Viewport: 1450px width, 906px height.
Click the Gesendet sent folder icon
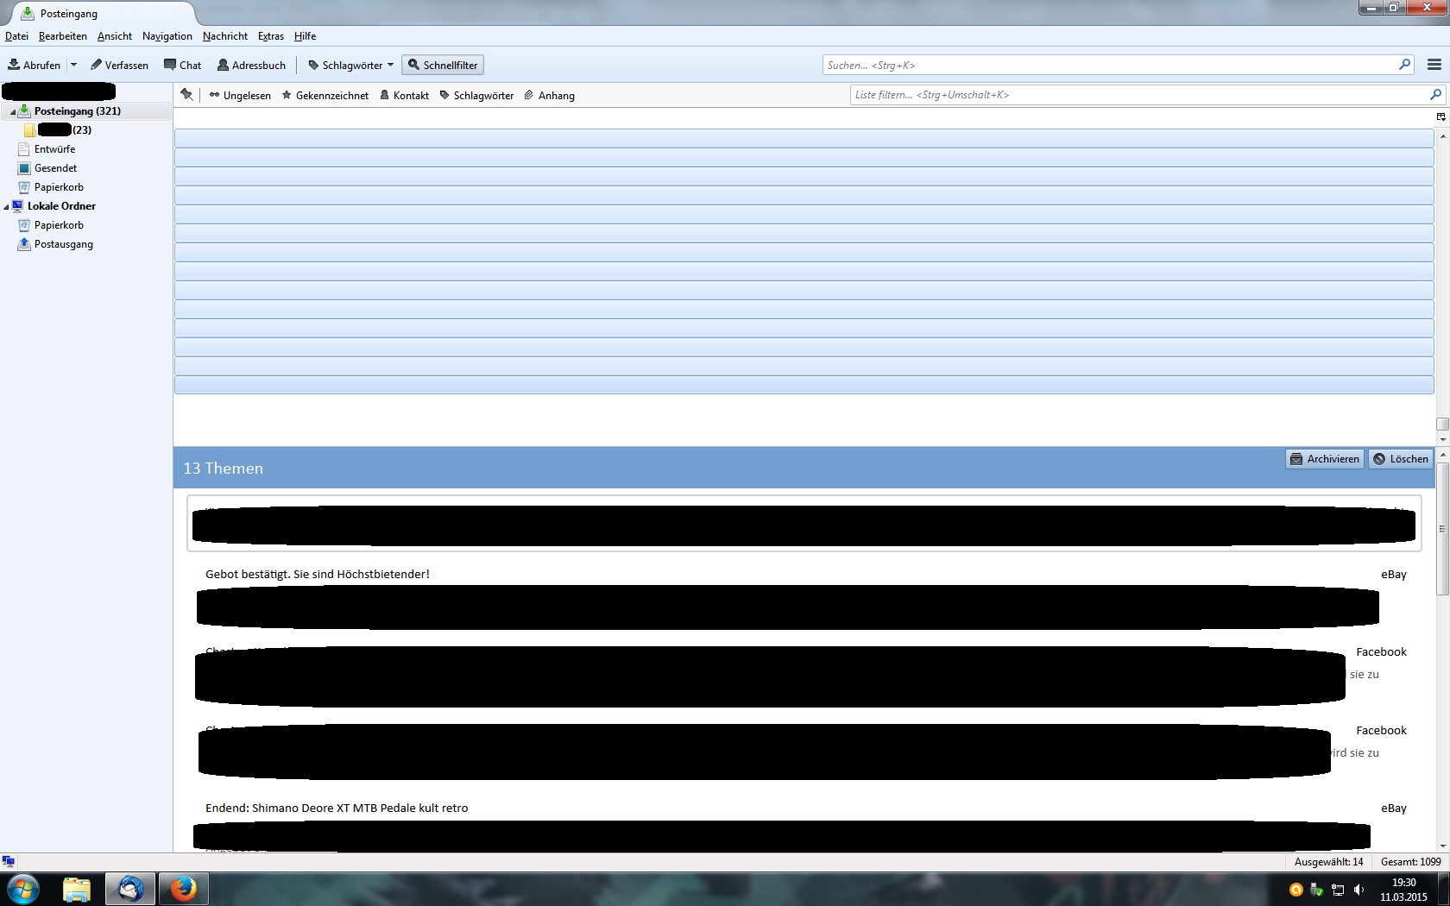24,168
